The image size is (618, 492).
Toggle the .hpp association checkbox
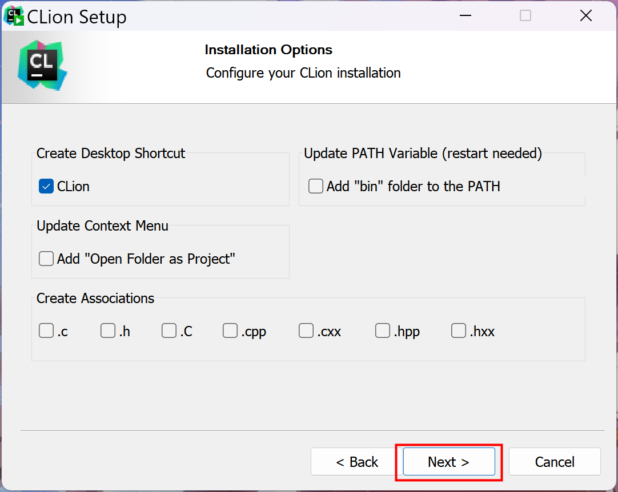point(383,330)
